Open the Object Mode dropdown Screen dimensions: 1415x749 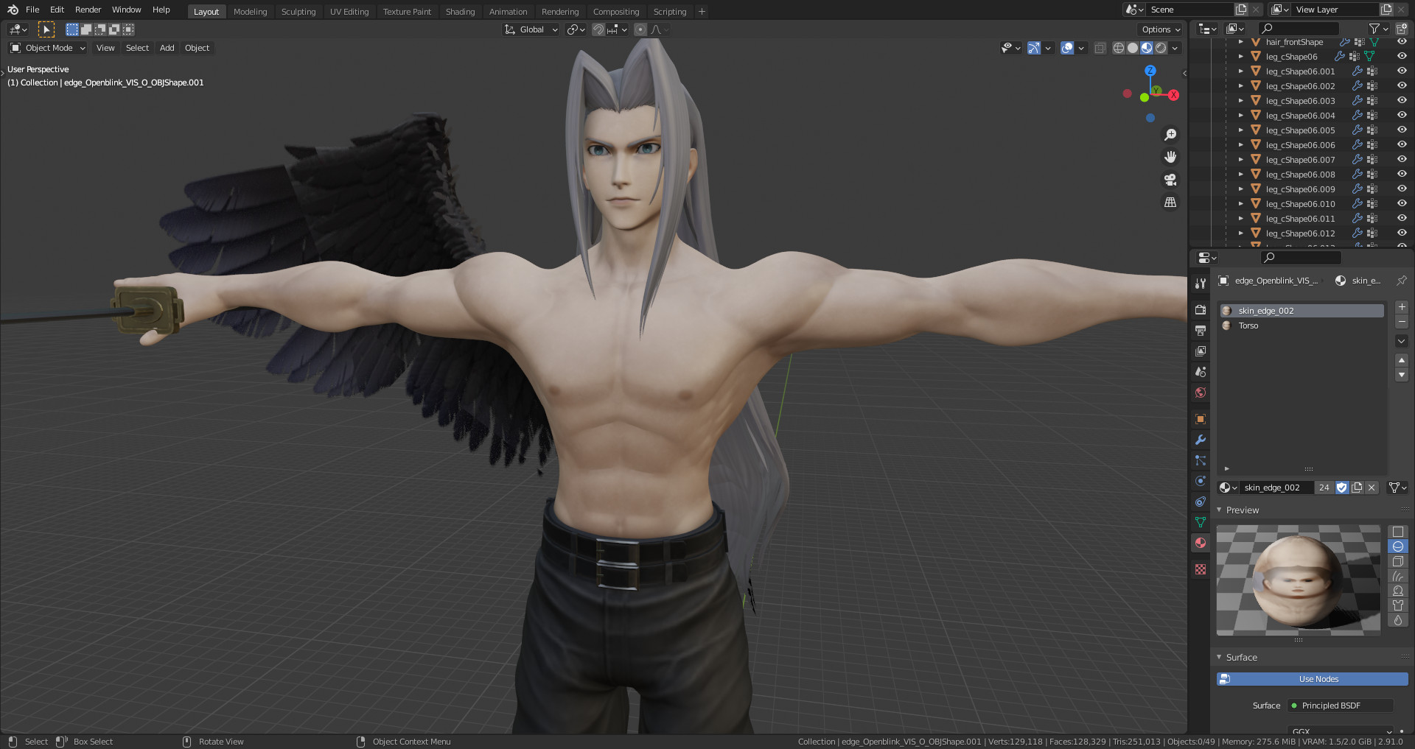point(47,48)
